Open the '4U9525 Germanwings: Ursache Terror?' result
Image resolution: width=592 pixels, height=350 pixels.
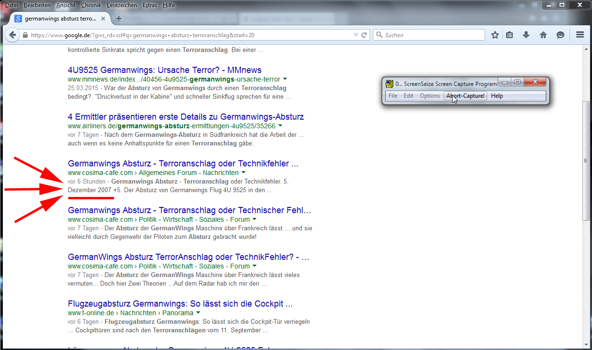[164, 70]
